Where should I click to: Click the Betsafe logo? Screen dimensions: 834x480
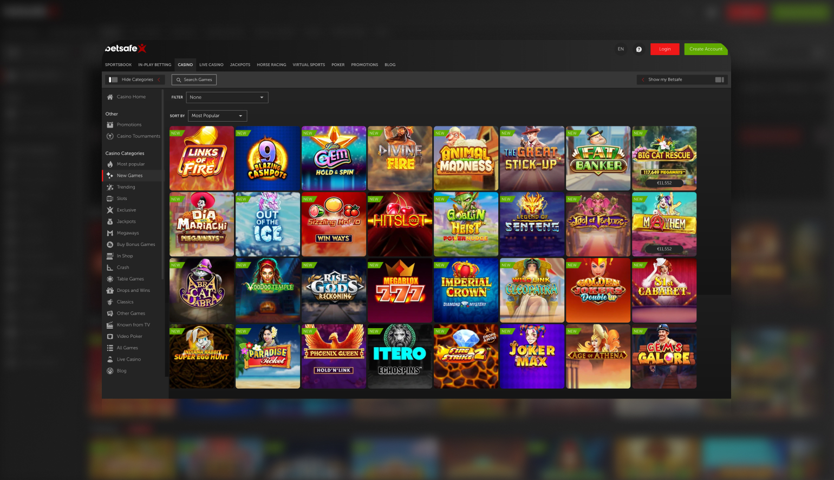126,49
